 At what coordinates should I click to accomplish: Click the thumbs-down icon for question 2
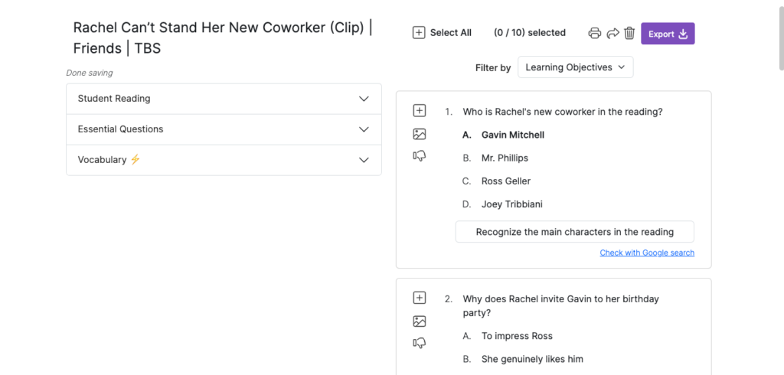coord(419,343)
